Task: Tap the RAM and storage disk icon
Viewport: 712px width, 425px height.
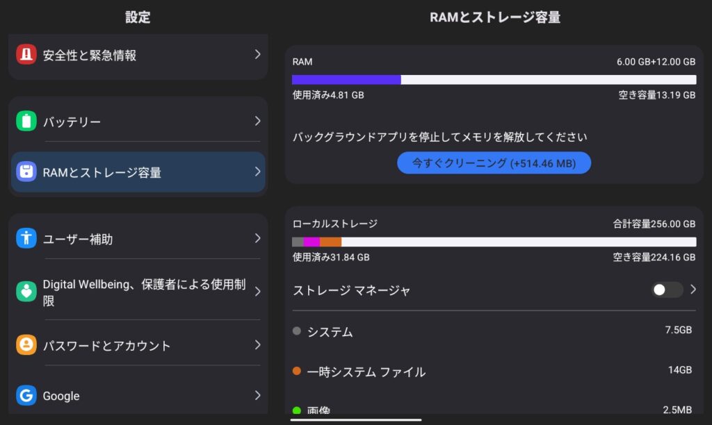Action: pos(26,172)
